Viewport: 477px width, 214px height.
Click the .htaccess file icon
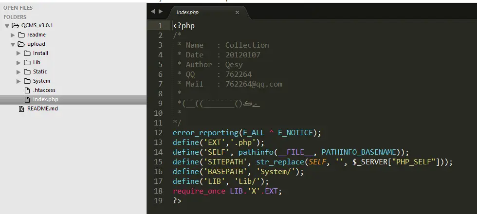(27, 90)
